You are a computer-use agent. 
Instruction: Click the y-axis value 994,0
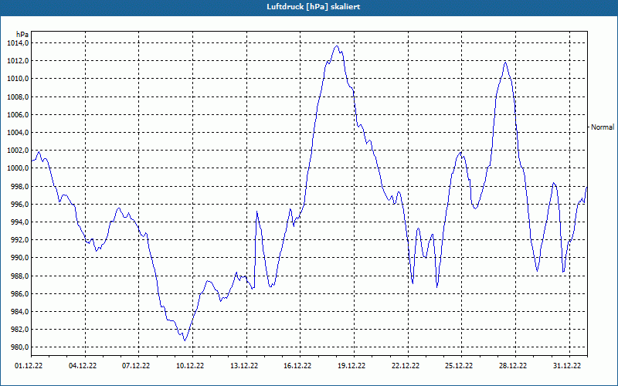tap(19, 222)
